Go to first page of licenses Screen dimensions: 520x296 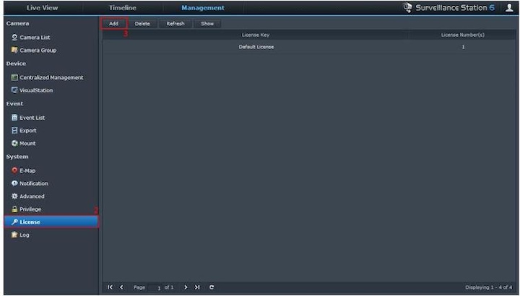[110, 287]
